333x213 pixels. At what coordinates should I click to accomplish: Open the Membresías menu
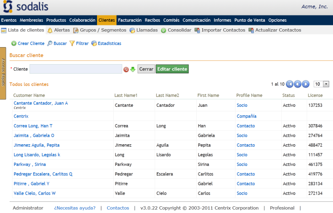pos(32,20)
